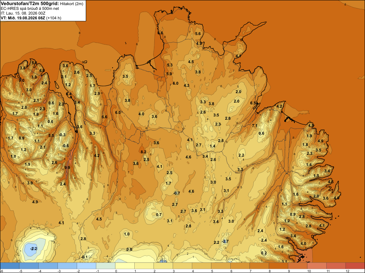Screen dimensions: 365x273
Task: Click the 'IT: Lau. 15. 08. 2026 00Z' line
Action: click(23, 13)
